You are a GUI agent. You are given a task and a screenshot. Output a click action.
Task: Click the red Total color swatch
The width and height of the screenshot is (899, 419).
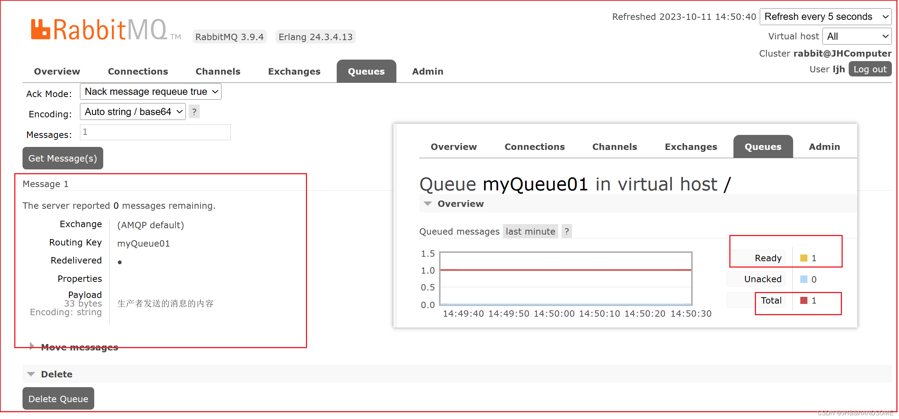coord(804,300)
